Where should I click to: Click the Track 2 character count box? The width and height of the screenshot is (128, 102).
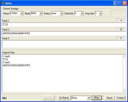click(121, 29)
